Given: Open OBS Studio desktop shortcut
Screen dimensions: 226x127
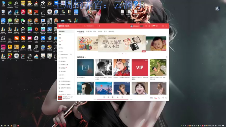Looking at the screenshot, I should click(x=3, y=39).
